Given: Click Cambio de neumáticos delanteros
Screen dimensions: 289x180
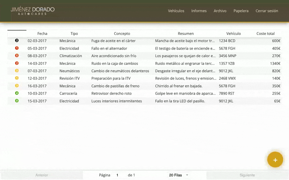Looking at the screenshot, I should pyautogui.click(x=120, y=71).
